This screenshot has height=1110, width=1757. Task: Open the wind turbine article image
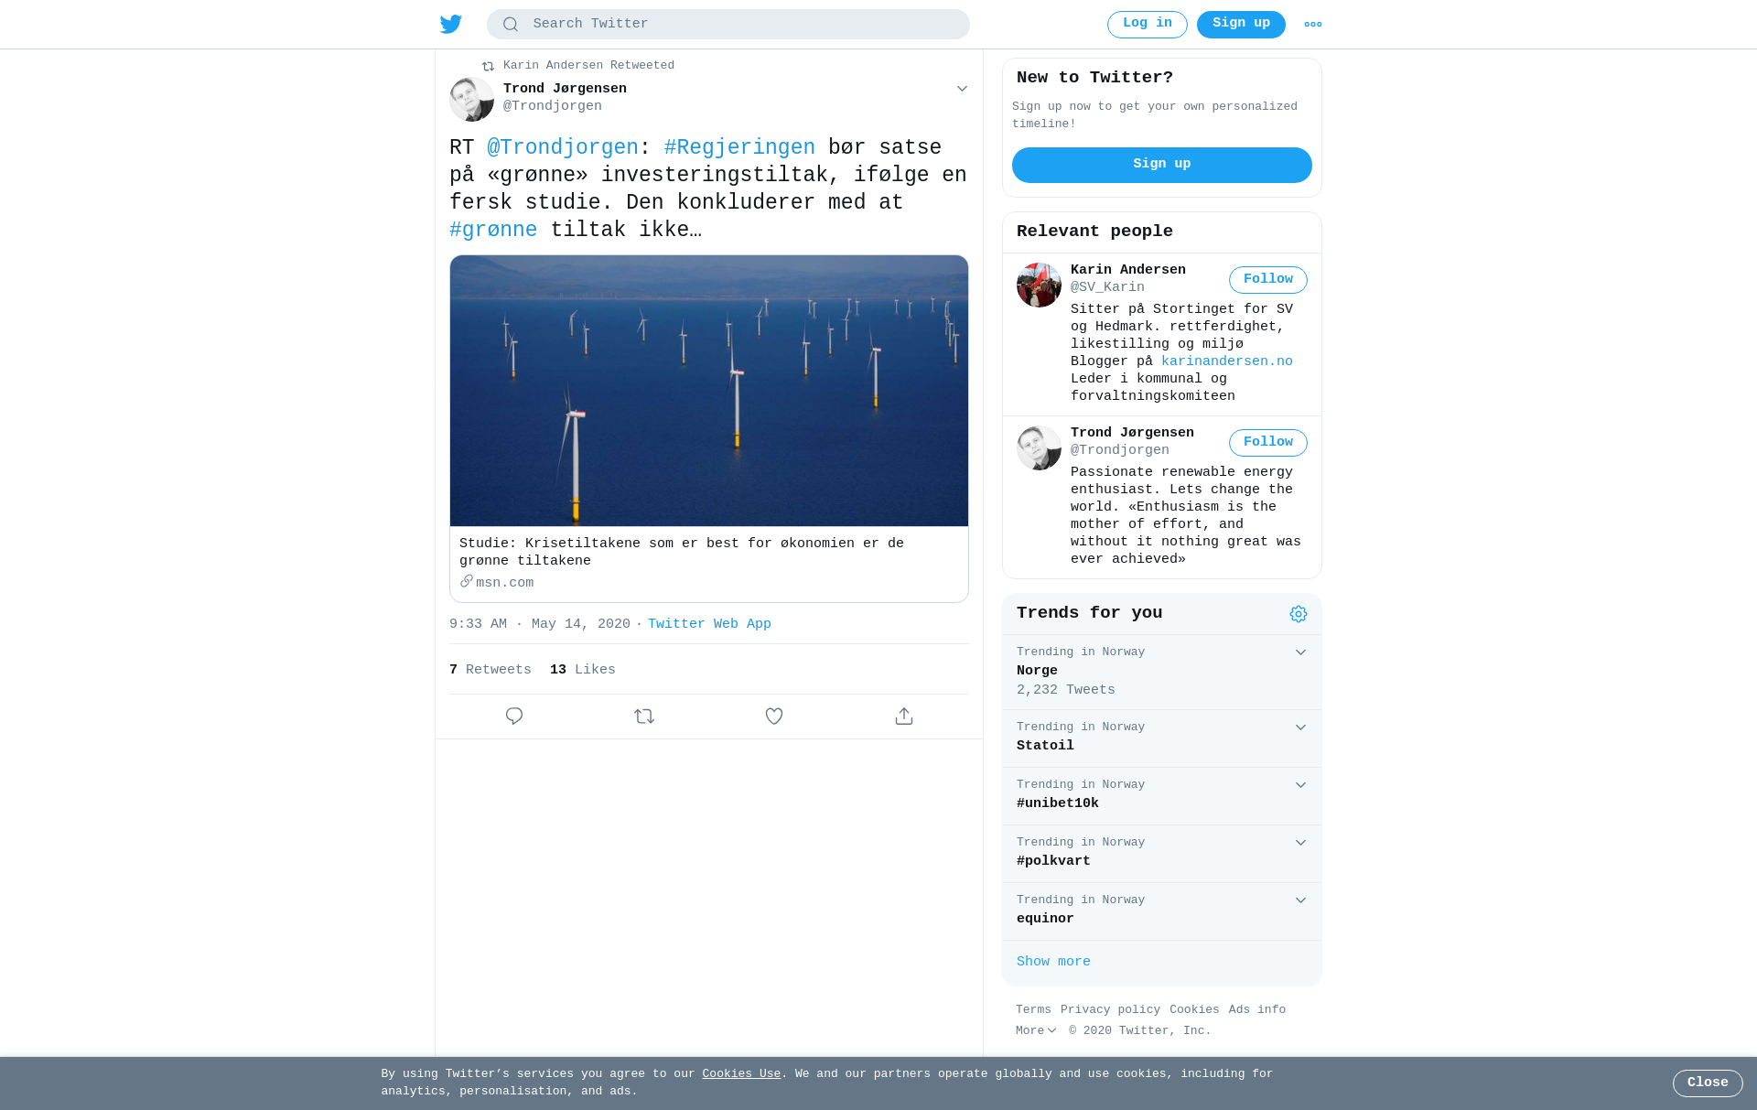(709, 391)
